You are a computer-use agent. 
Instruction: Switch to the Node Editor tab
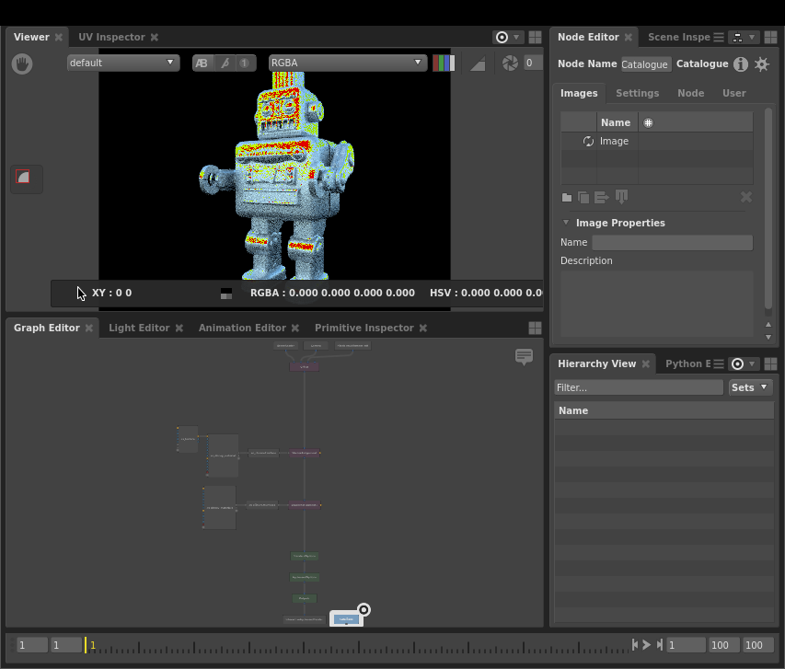pyautogui.click(x=588, y=37)
